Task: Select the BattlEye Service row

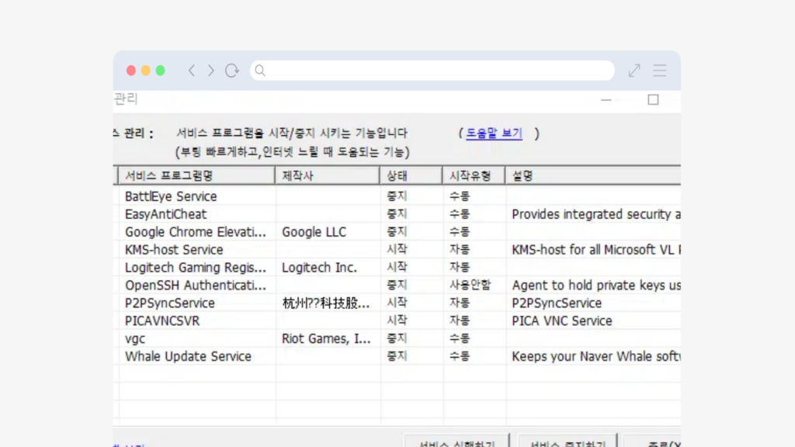Action: pyautogui.click(x=171, y=196)
